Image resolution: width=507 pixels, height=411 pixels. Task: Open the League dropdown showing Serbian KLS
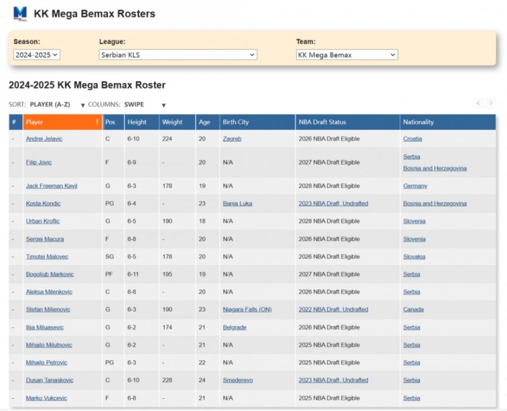point(178,55)
